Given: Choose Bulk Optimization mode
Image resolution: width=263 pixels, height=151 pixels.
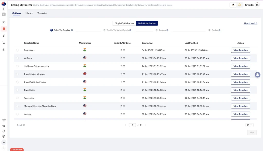Looking at the screenshot, I should pyautogui.click(x=147, y=23).
